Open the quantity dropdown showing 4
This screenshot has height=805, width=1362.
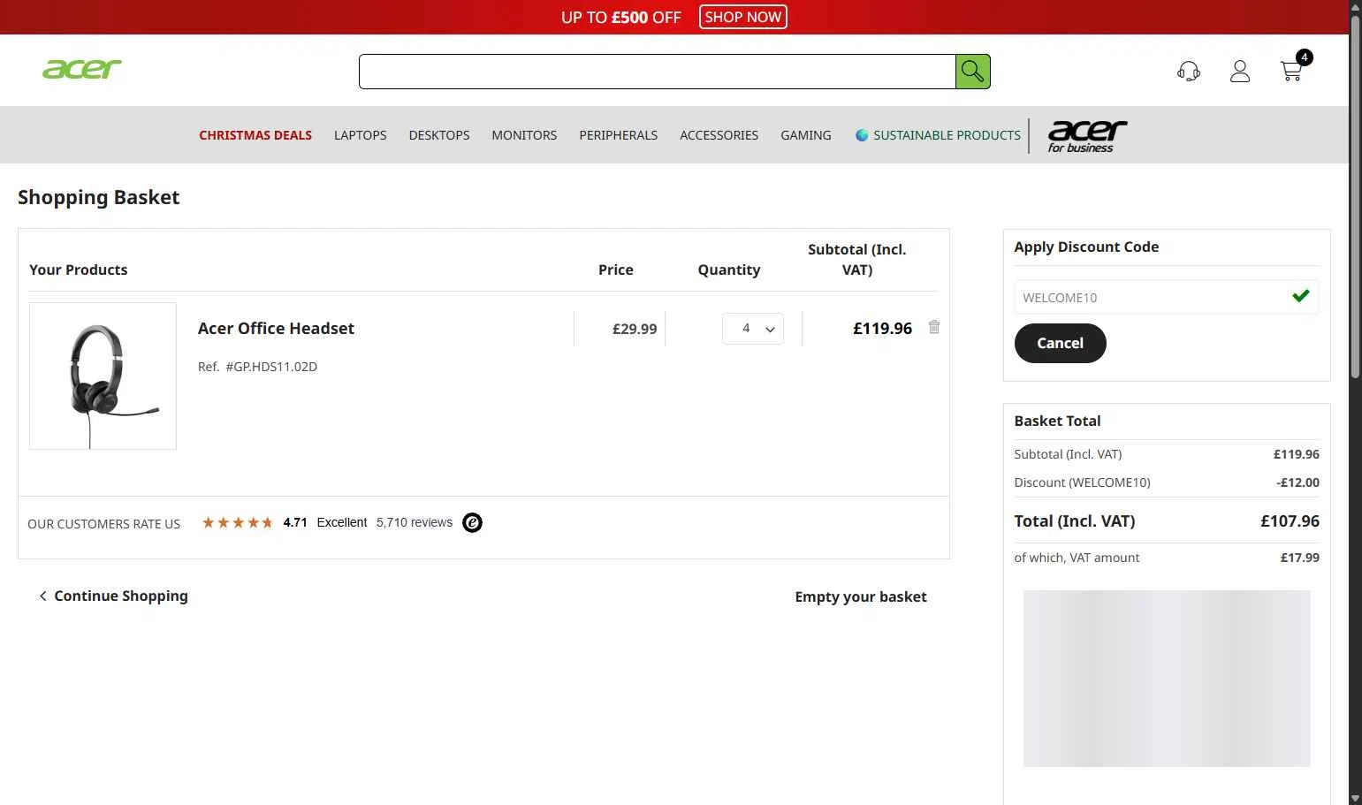pos(753,329)
